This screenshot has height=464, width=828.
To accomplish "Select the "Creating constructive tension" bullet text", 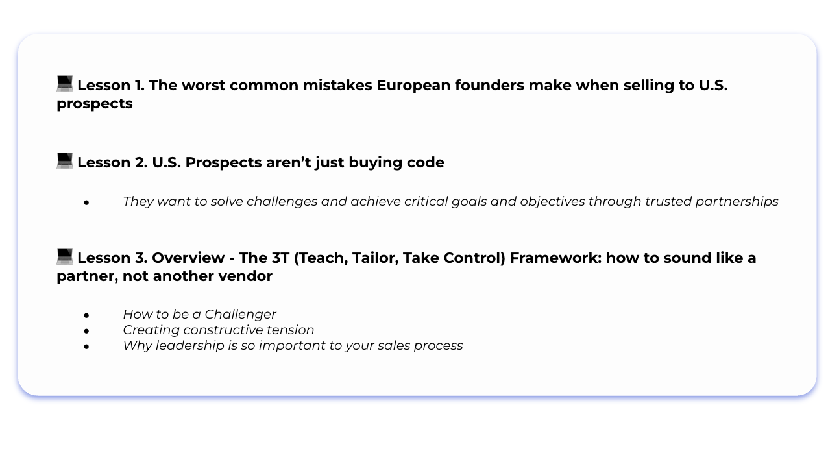I will coord(219,330).
